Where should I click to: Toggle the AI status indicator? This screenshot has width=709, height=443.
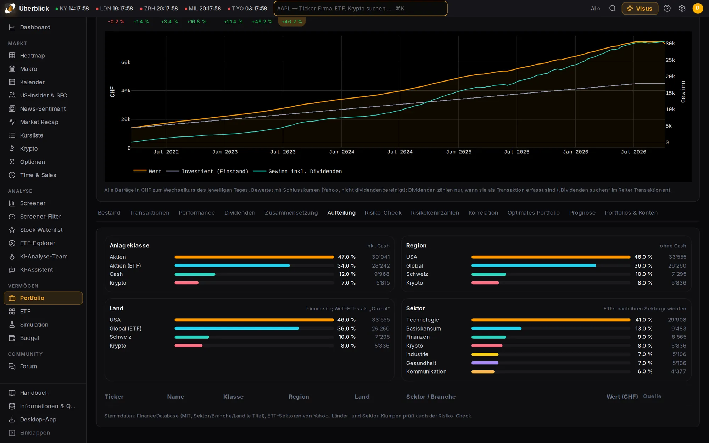coord(595,9)
